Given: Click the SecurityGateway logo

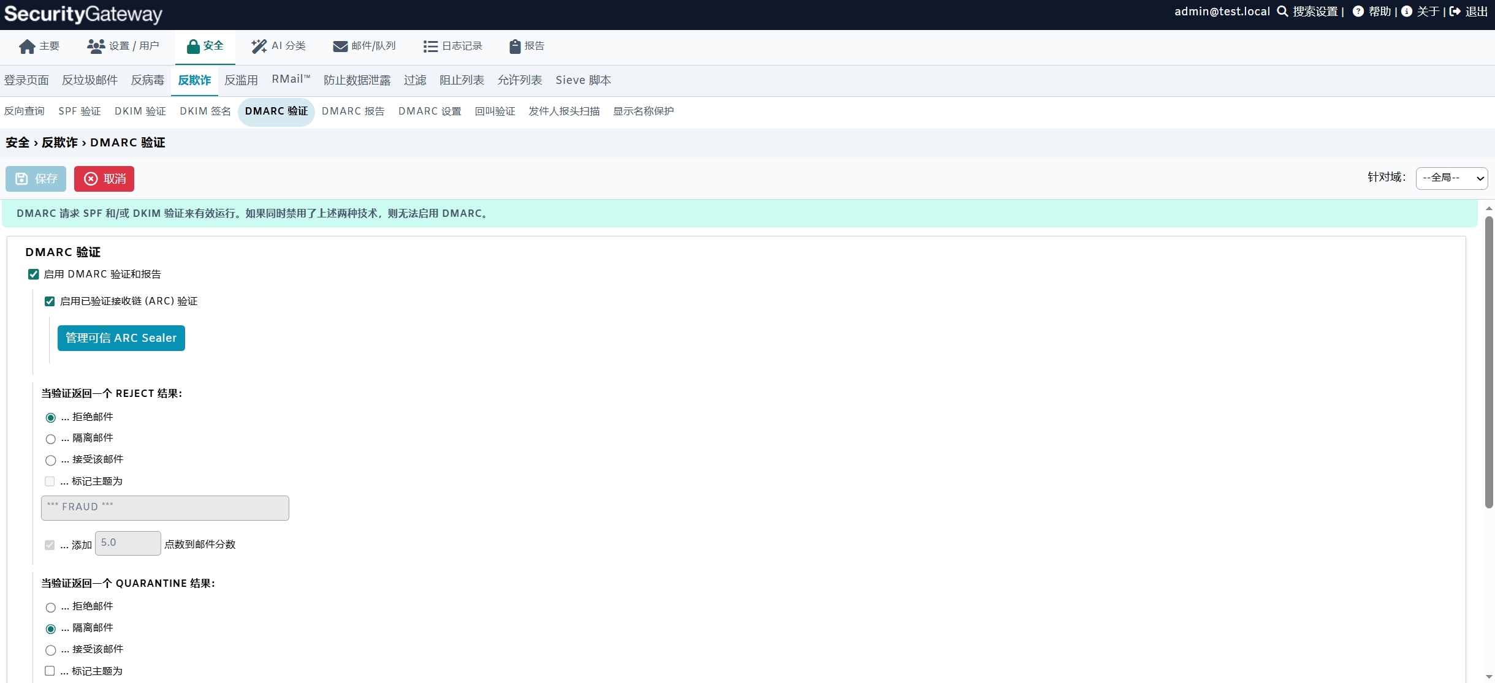Looking at the screenshot, I should (x=83, y=13).
